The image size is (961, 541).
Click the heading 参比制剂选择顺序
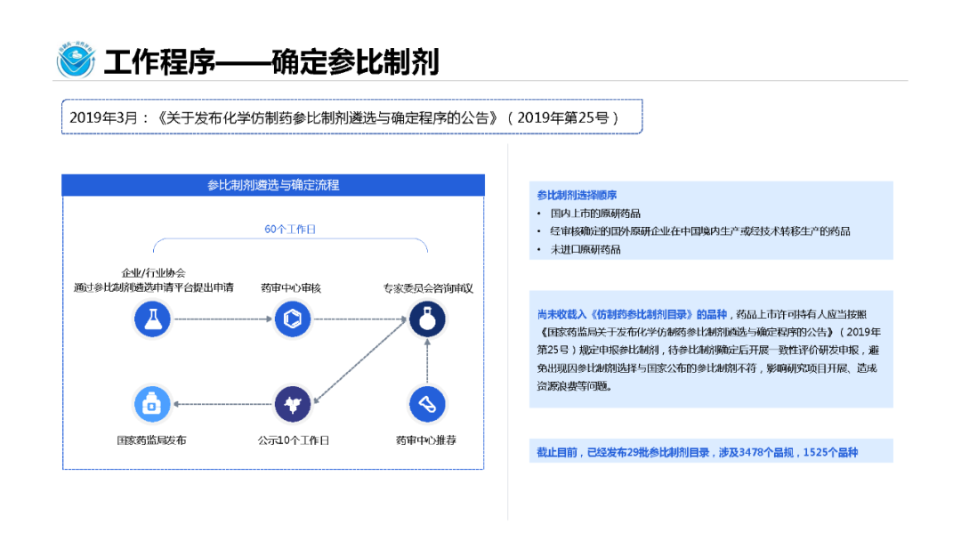[x=577, y=195]
